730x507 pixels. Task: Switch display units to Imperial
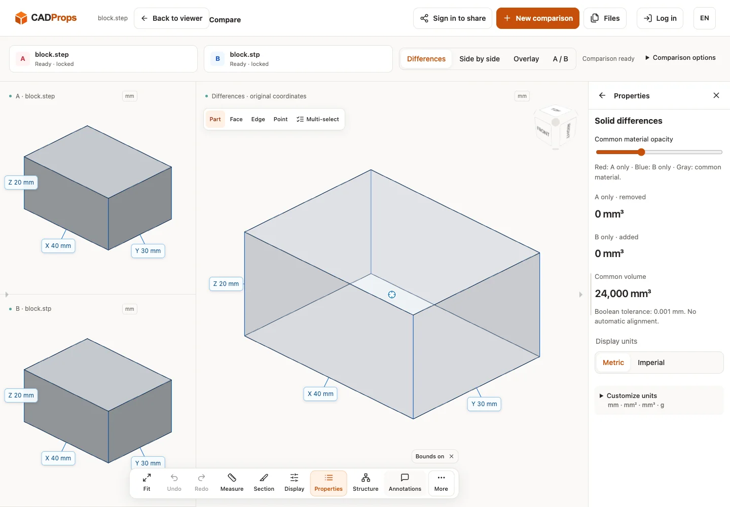651,363
